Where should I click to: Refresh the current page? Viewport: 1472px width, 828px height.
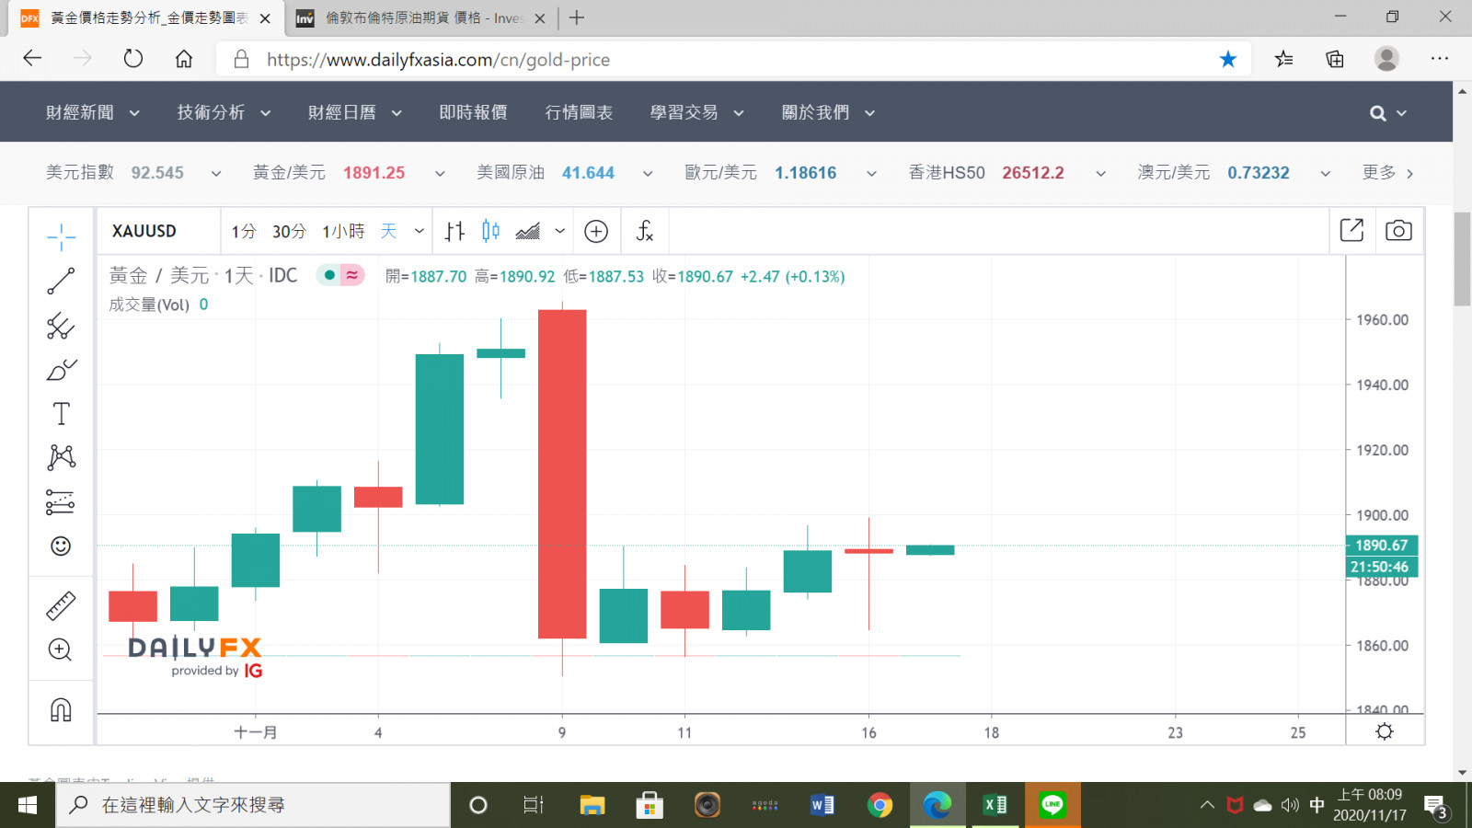[x=133, y=59]
